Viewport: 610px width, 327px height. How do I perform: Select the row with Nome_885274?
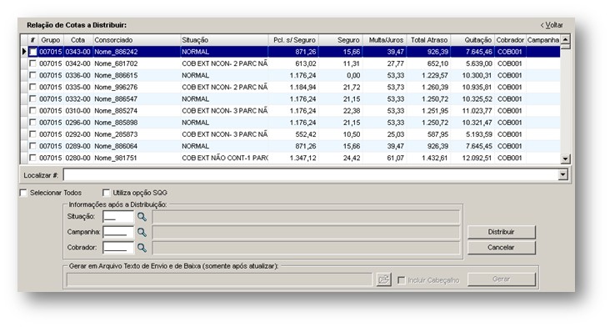point(291,111)
